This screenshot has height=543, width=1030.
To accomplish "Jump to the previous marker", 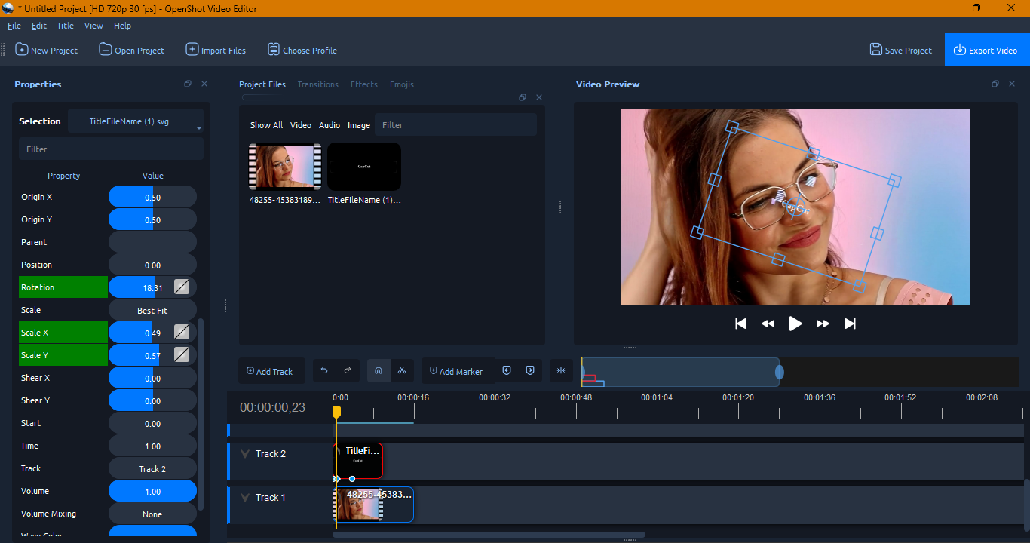I will point(507,370).
